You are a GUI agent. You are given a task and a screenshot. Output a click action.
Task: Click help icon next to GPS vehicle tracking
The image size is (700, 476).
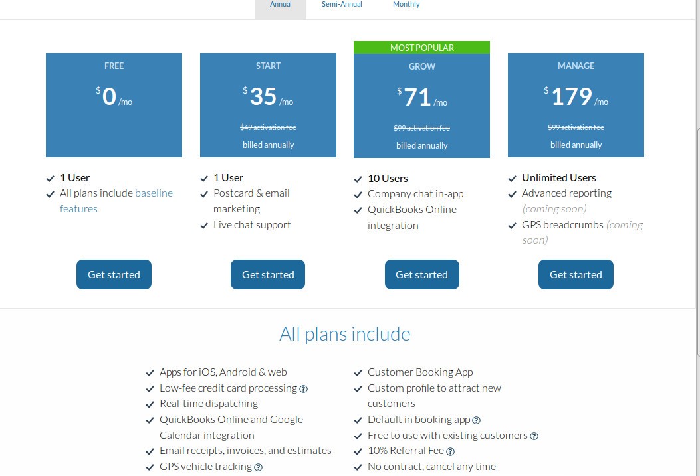pos(259,467)
